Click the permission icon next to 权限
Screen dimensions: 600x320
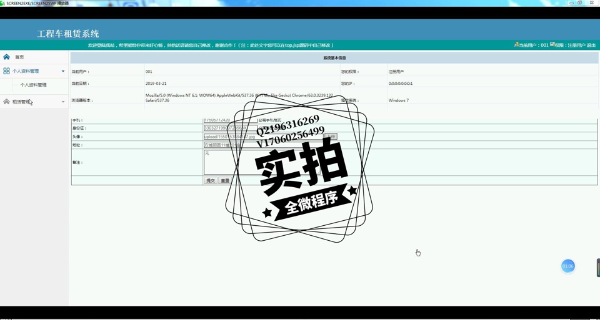(552, 45)
